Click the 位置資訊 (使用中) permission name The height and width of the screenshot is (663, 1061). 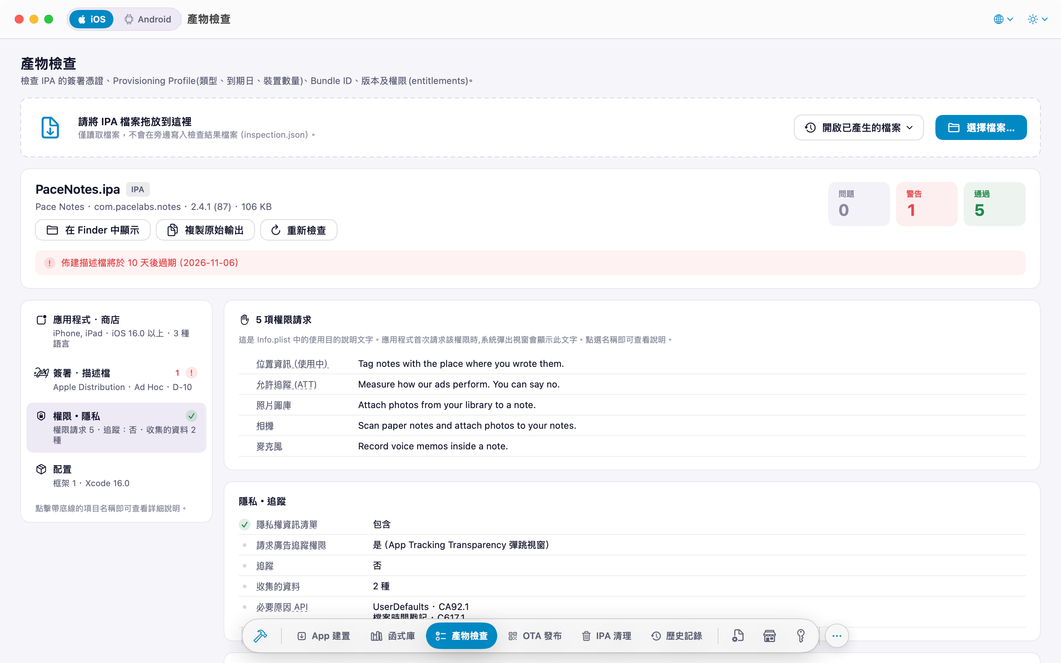click(293, 364)
